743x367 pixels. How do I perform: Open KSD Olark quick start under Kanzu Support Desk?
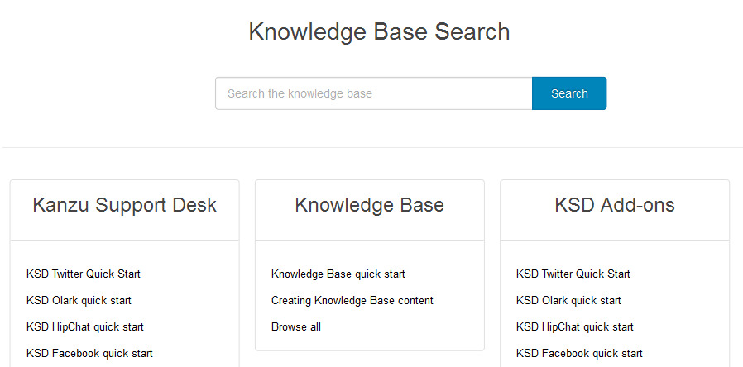[x=79, y=300]
